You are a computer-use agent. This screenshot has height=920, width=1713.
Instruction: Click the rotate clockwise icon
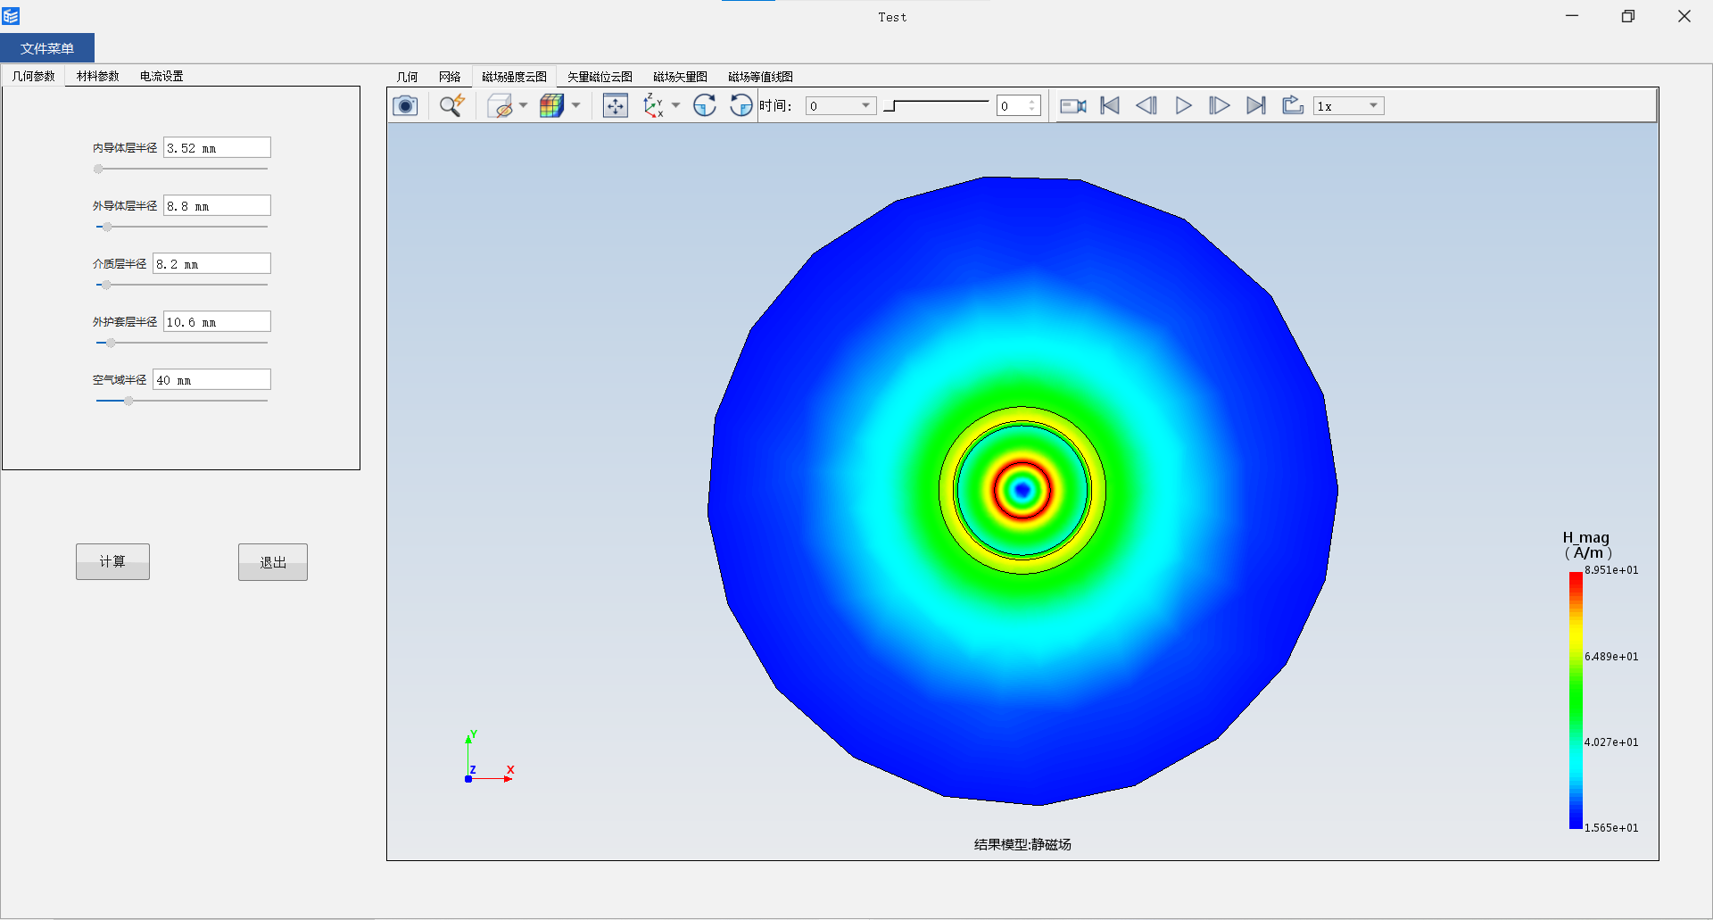pos(705,106)
